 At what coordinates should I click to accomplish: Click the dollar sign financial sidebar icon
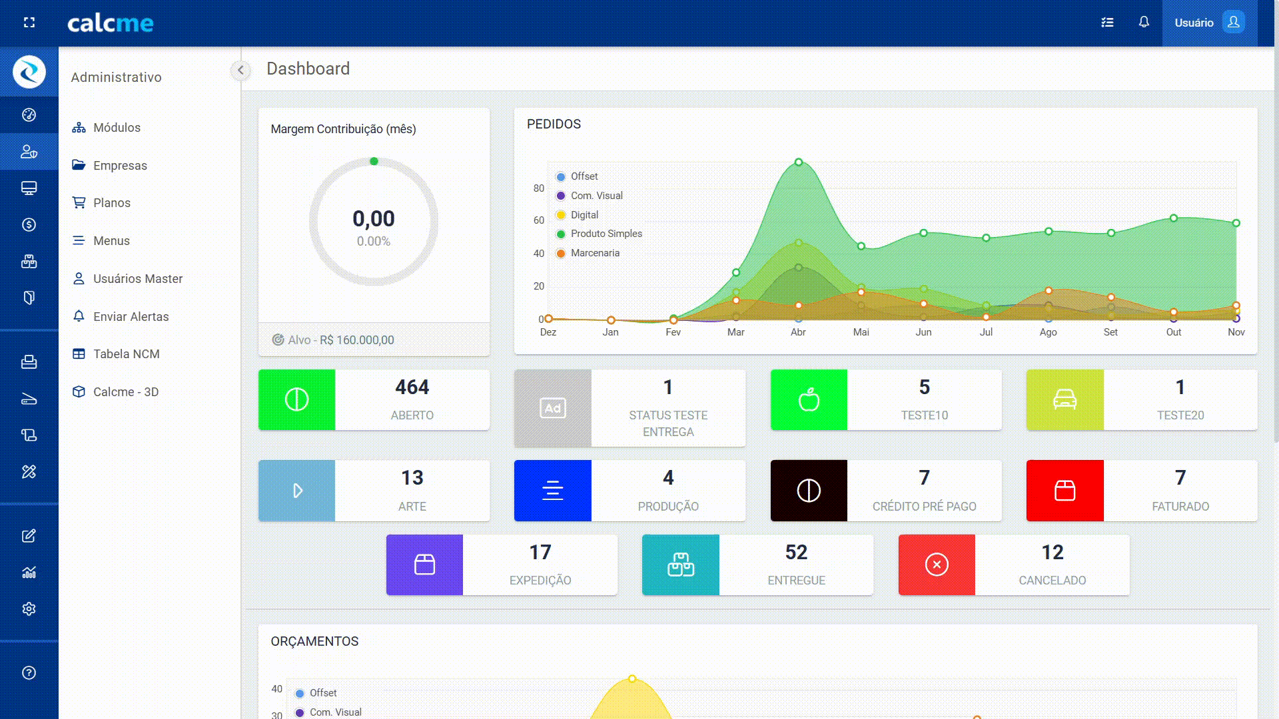point(29,225)
